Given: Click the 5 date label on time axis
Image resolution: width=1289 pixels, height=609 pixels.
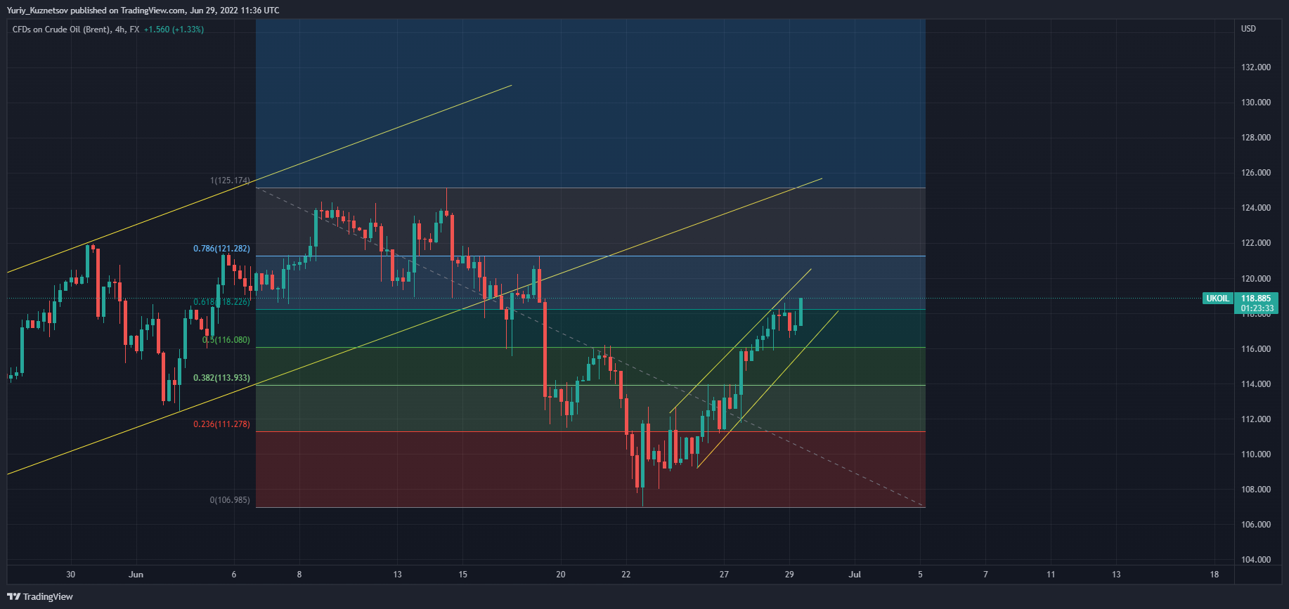Looking at the screenshot, I should click(x=920, y=575).
